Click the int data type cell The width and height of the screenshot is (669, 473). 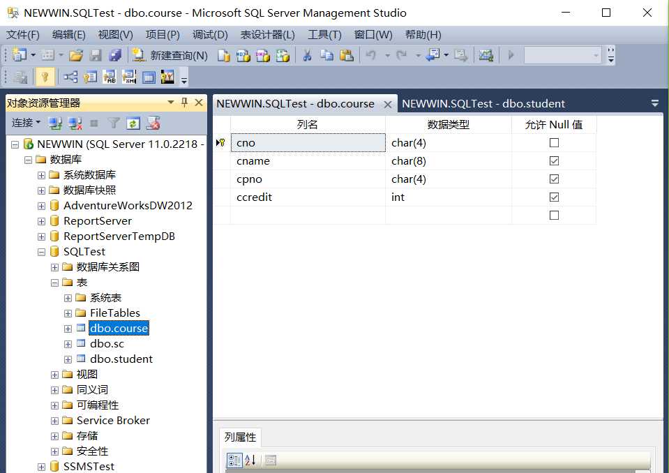point(449,197)
